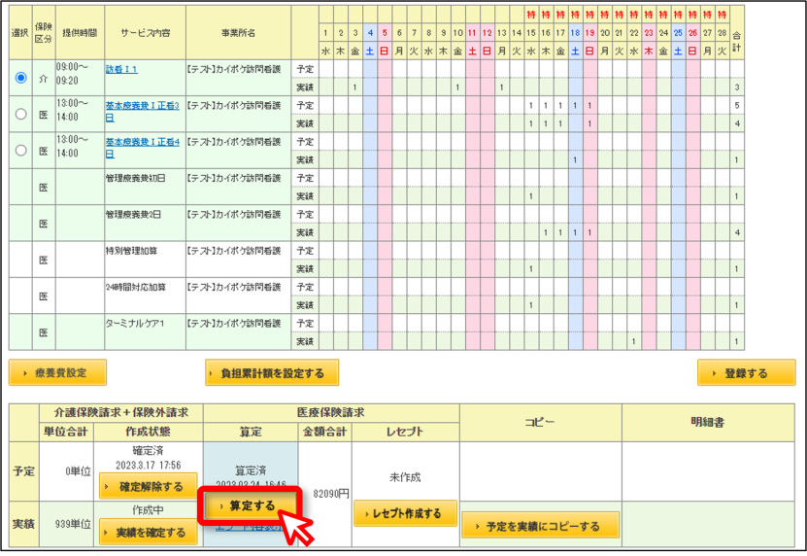807x556 pixels.
Task: Open the 訪看Ⅰ1 service link
Action: [x=121, y=69]
